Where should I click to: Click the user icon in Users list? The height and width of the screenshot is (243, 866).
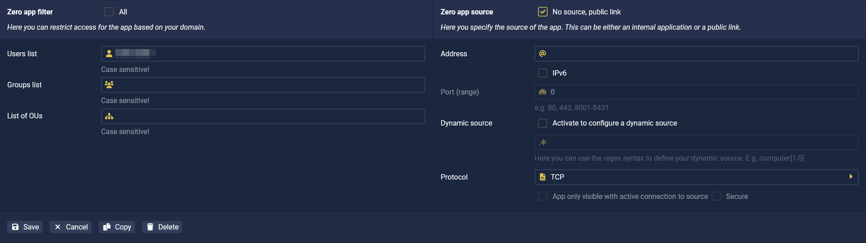tap(109, 54)
